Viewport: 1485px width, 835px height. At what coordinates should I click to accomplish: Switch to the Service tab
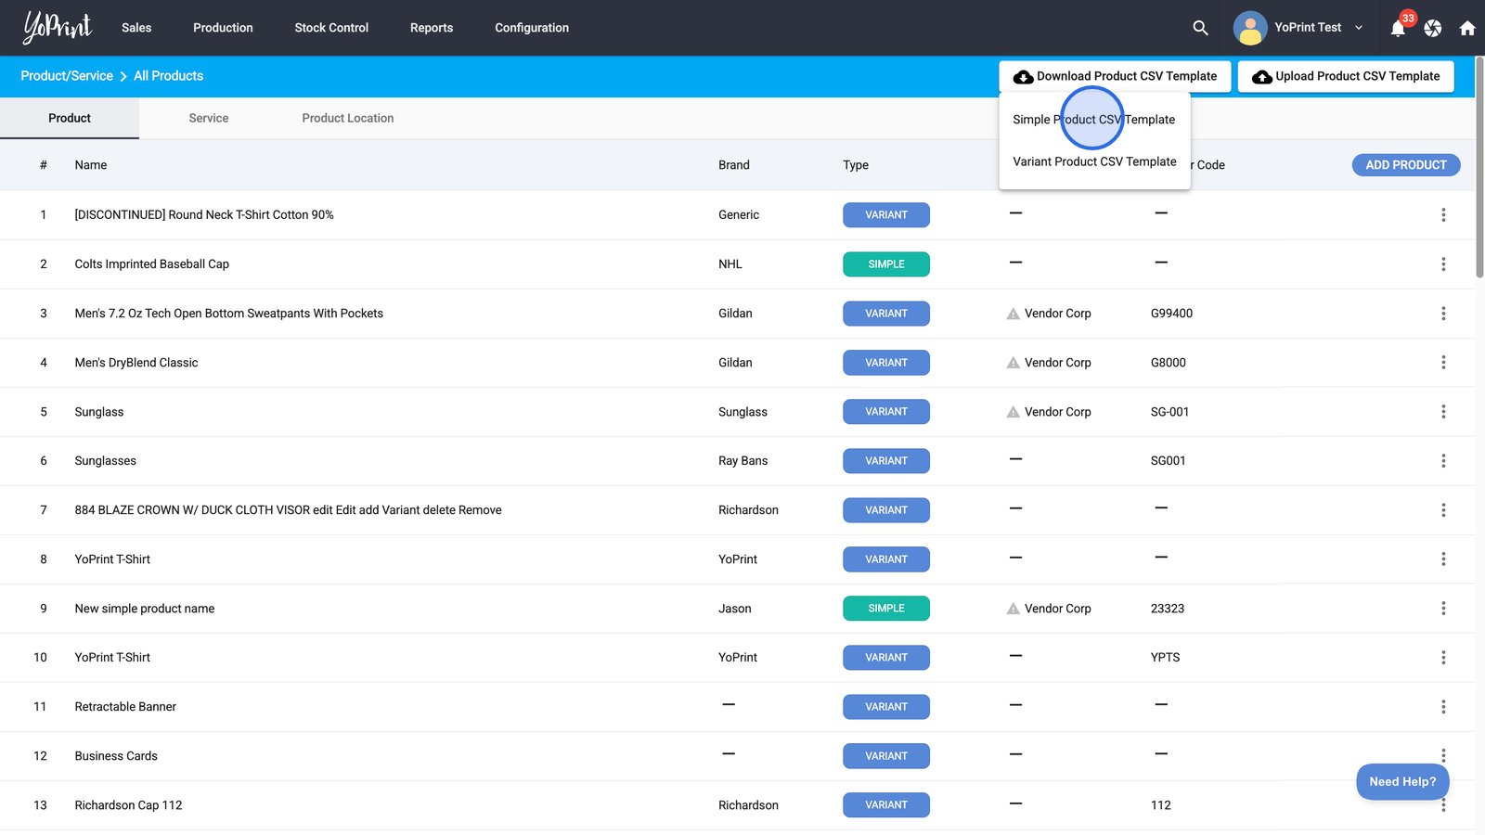click(x=208, y=119)
